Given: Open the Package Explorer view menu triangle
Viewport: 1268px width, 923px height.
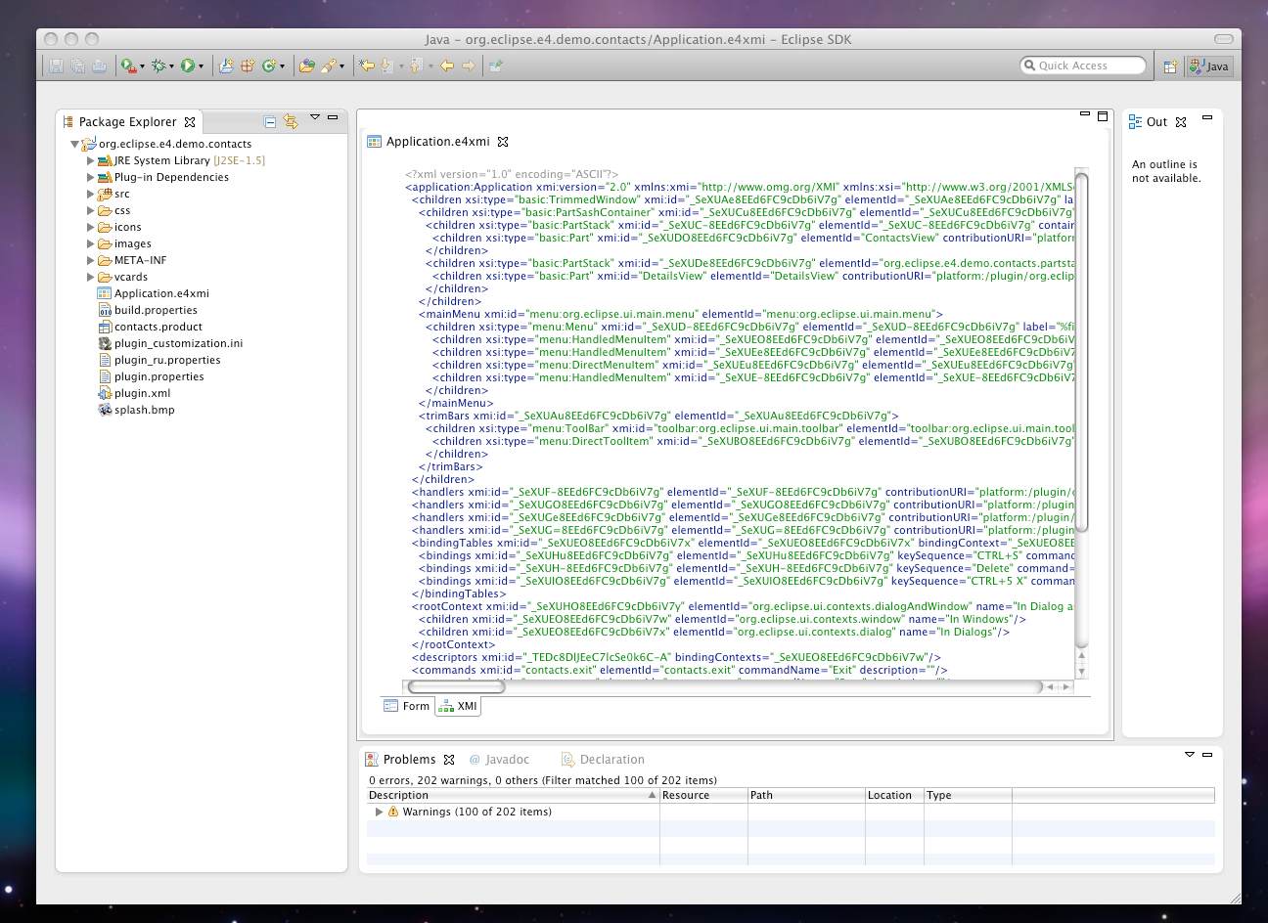Looking at the screenshot, I should (x=315, y=117).
